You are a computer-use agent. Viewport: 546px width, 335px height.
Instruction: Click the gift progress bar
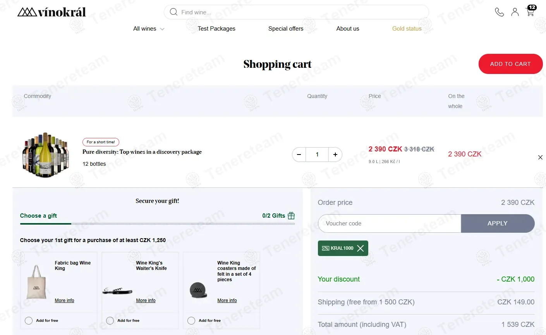(157, 224)
